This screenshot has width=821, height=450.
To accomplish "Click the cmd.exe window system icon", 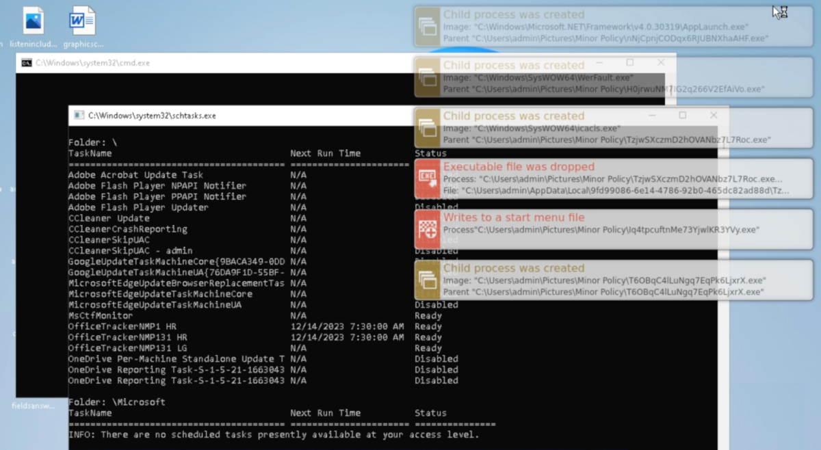I will tap(27, 63).
